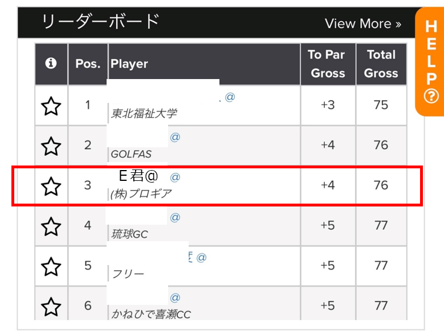Screen dimensions: 444x331
Task: Star the かねひで喜瀬CC player
Action: pos(51,307)
